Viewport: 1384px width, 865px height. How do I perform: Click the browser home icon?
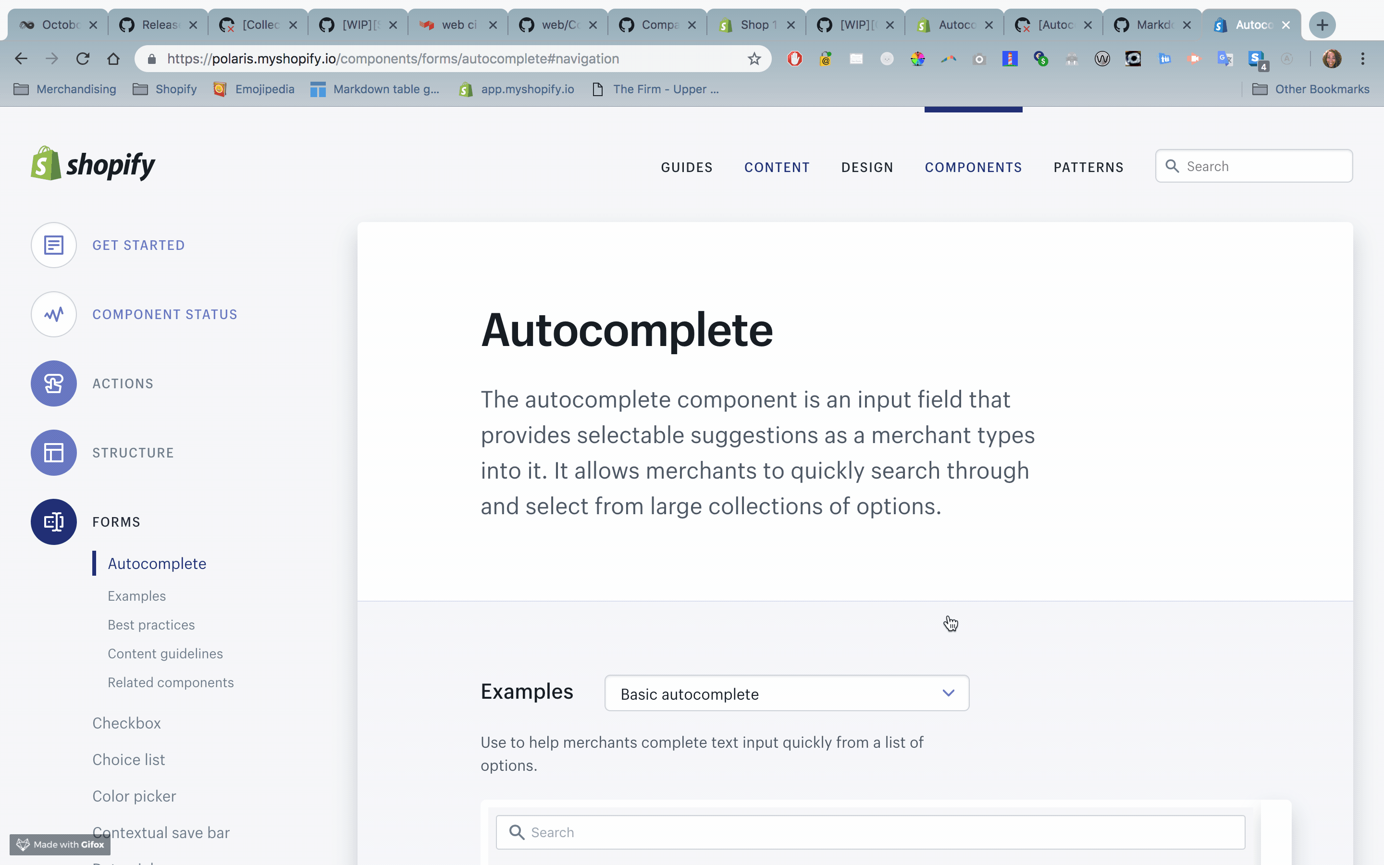113,59
